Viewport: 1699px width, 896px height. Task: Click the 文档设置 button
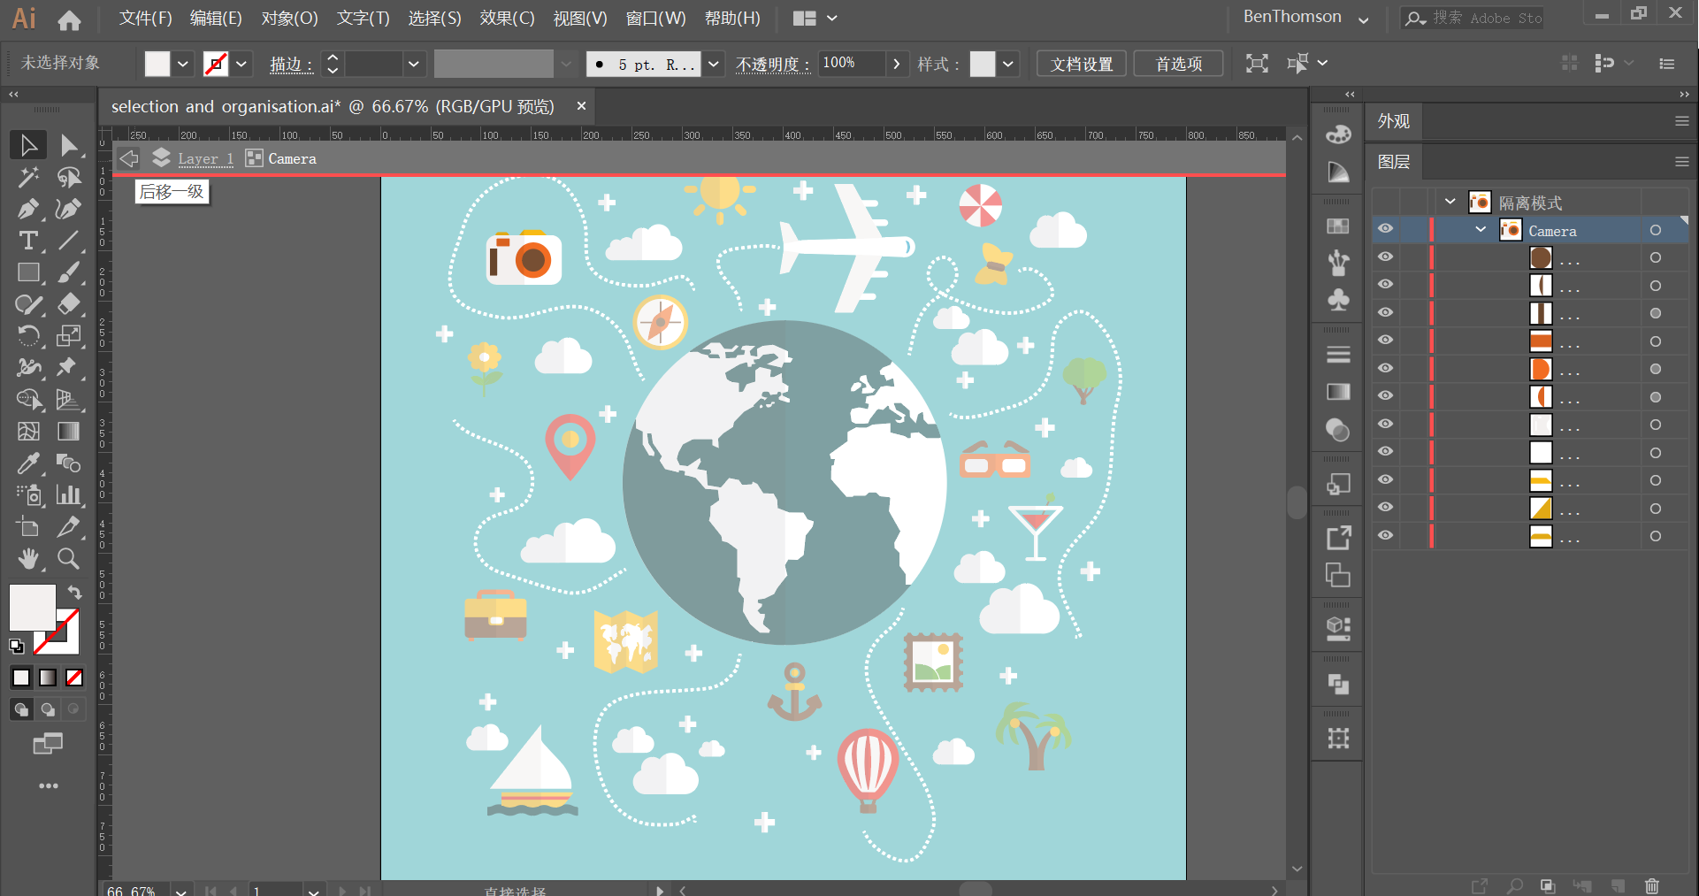pyautogui.click(x=1081, y=64)
